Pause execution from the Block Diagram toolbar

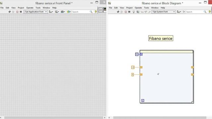(129, 12)
